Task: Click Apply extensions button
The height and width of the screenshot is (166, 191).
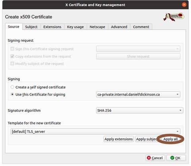Action: pos(119,139)
